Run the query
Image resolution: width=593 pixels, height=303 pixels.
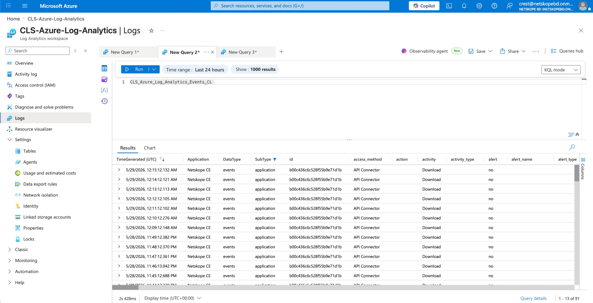(x=135, y=69)
